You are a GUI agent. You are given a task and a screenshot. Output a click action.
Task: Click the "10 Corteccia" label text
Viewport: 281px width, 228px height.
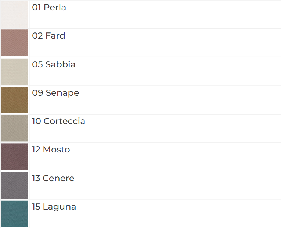[58, 121]
